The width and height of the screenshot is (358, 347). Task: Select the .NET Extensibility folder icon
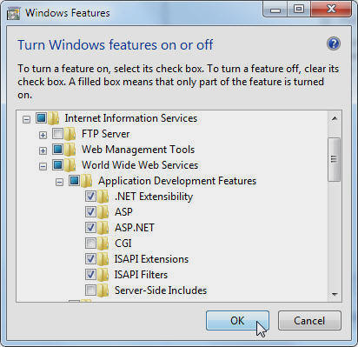pyautogui.click(x=103, y=197)
